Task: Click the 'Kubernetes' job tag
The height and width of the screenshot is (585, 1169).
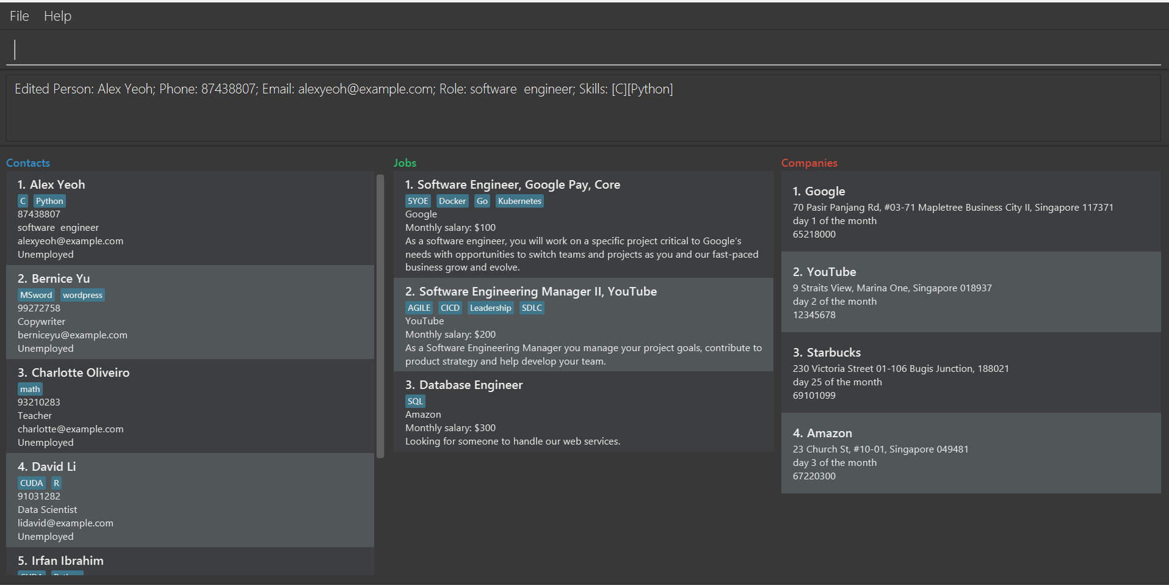Action: click(519, 201)
